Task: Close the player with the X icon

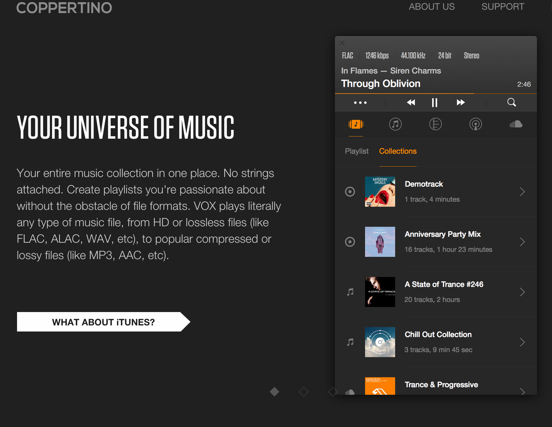Action: click(x=342, y=43)
